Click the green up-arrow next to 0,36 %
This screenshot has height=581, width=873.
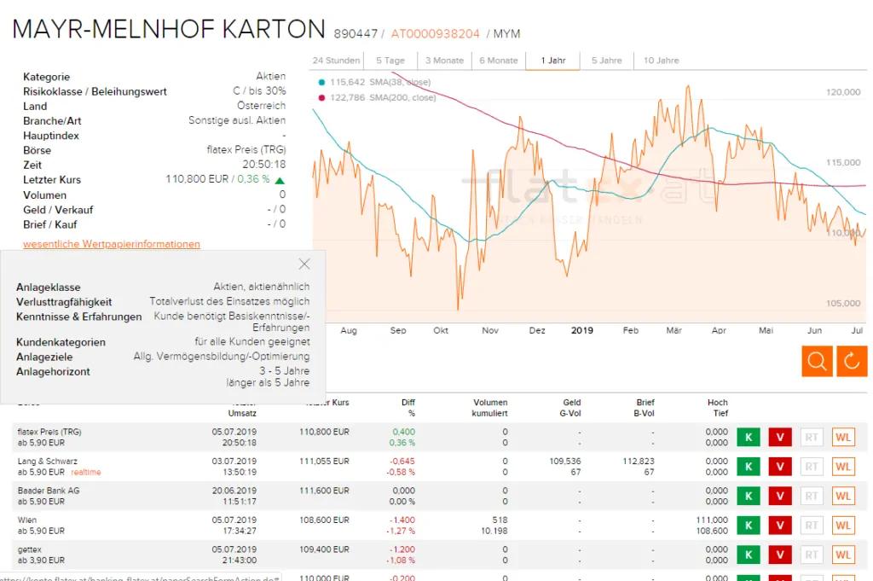280,181
